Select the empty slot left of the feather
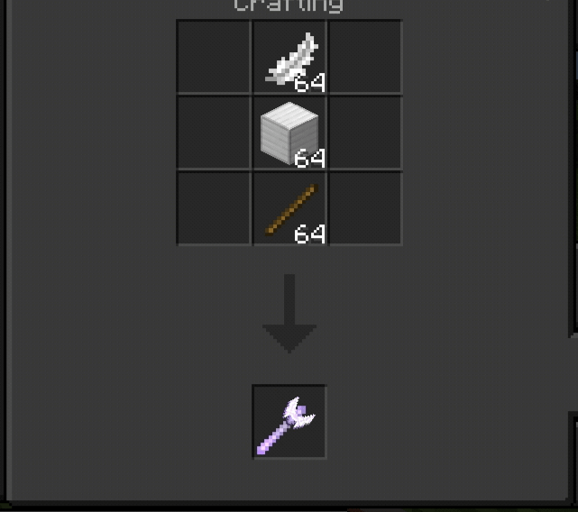 (x=214, y=57)
